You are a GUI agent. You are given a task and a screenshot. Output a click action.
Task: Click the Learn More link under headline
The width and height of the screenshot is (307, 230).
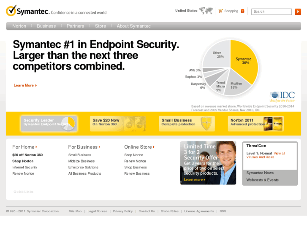[25, 85]
